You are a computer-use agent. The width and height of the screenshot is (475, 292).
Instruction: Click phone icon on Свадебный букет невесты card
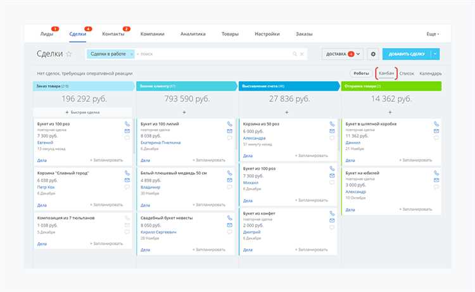click(x=230, y=218)
